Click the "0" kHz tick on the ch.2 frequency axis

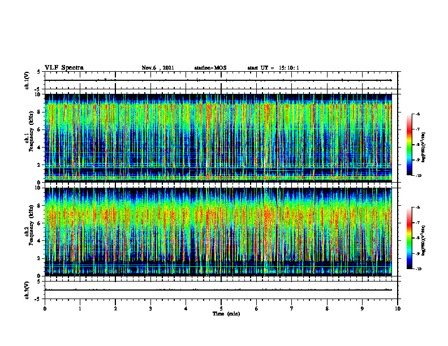[39, 276]
